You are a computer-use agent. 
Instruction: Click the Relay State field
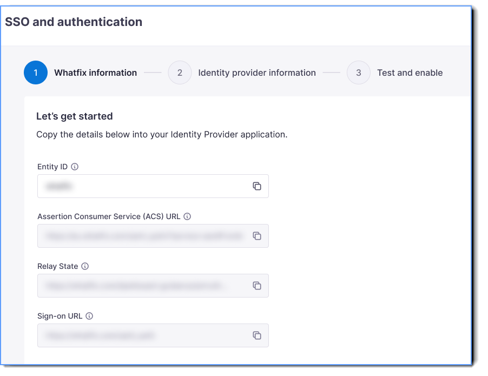click(x=153, y=286)
